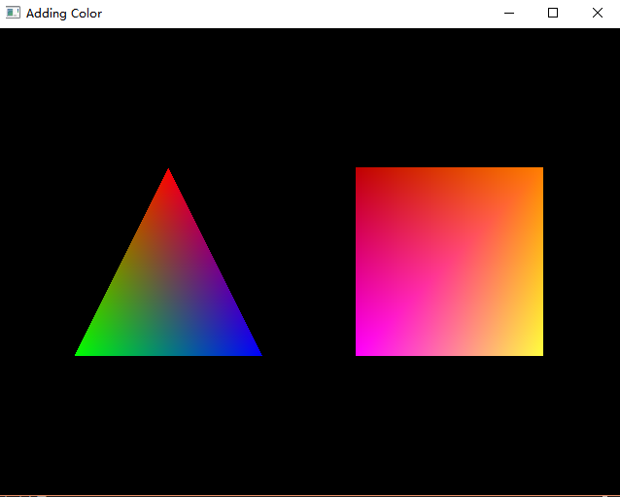The width and height of the screenshot is (620, 497).
Task: Click the Adding Color window title
Action: [64, 14]
